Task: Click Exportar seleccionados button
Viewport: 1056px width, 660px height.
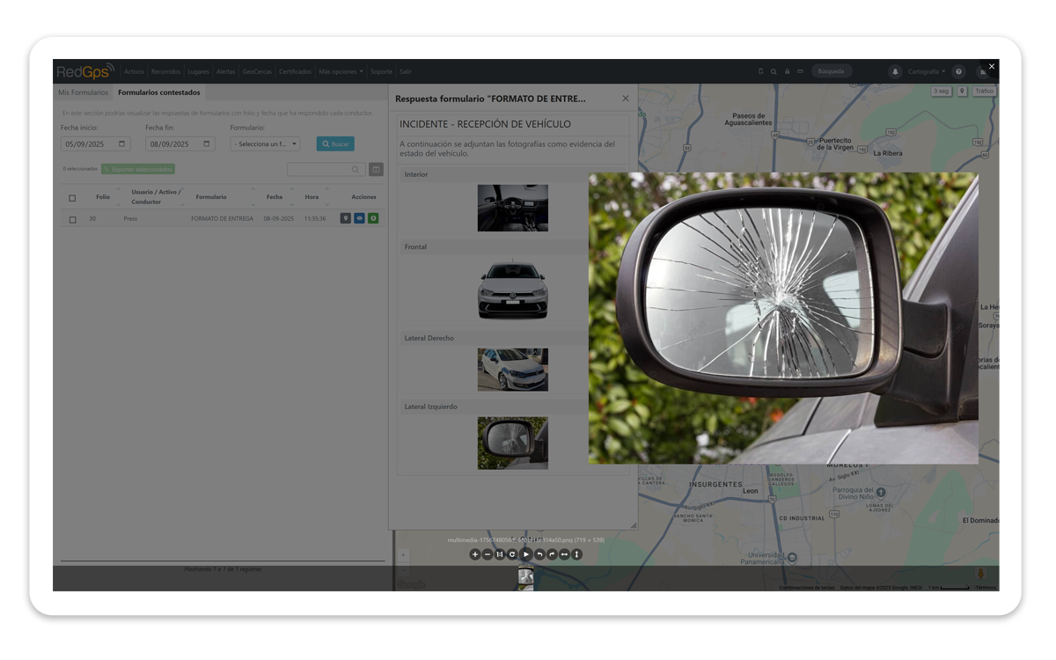Action: [x=138, y=169]
